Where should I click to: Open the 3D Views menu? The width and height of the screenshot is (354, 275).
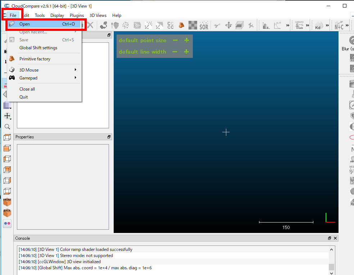tap(98, 15)
